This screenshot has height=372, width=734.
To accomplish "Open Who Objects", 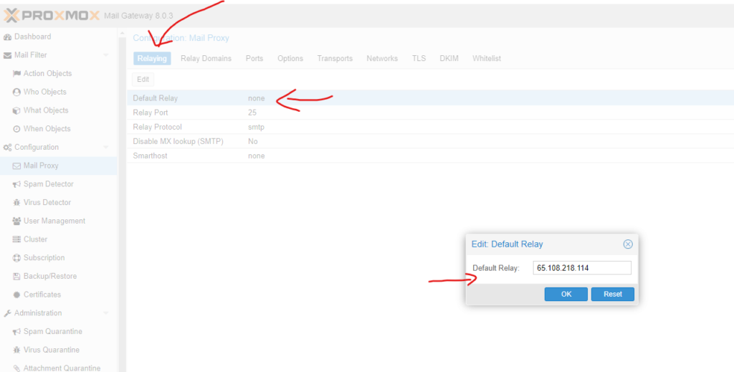I will click(x=45, y=92).
